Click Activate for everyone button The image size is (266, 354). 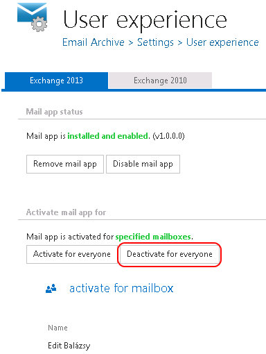[72, 254]
